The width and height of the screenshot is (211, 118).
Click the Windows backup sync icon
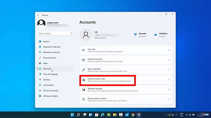tap(83, 89)
